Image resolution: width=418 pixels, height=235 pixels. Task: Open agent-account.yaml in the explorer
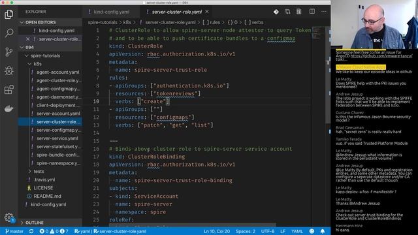point(50,72)
